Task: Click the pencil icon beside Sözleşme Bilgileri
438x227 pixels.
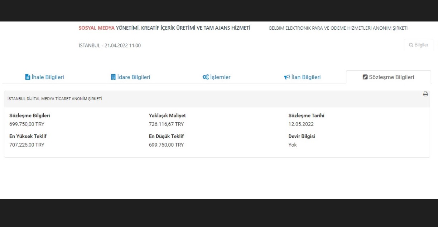Action: (365, 77)
